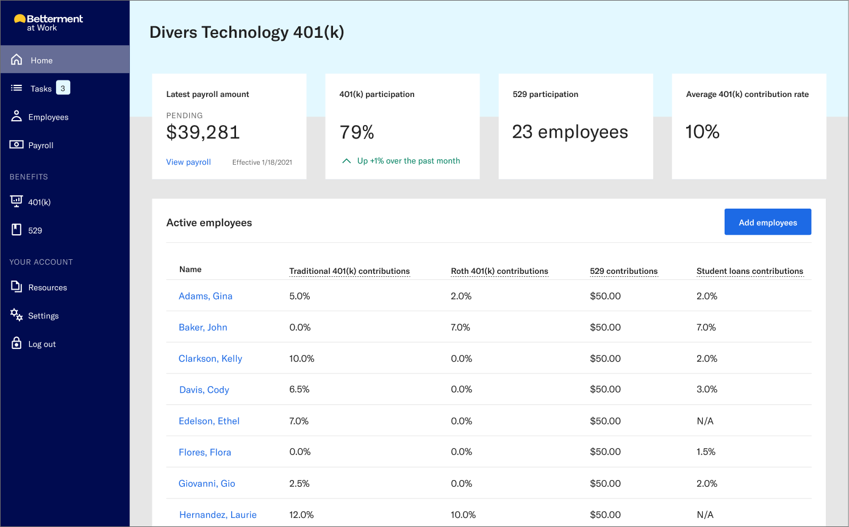Click Clarkson, Kelly's 10.0% traditional contribution

pyautogui.click(x=302, y=359)
